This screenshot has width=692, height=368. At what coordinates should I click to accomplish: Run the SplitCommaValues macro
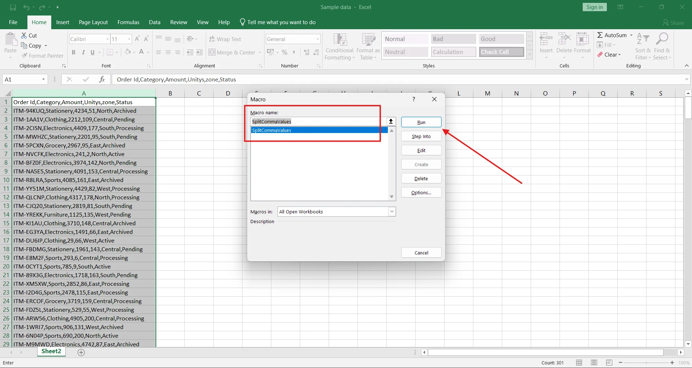421,122
